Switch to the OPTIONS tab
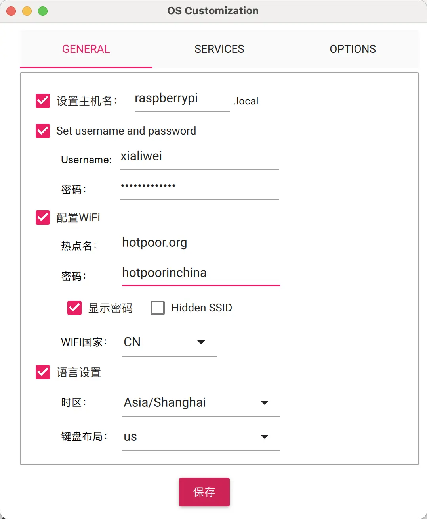The height and width of the screenshot is (519, 427). [x=353, y=49]
